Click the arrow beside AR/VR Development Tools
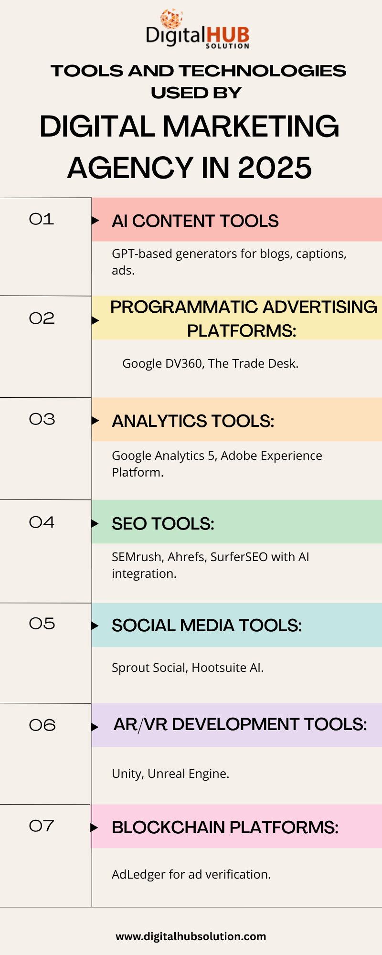382x955 pixels. click(95, 727)
